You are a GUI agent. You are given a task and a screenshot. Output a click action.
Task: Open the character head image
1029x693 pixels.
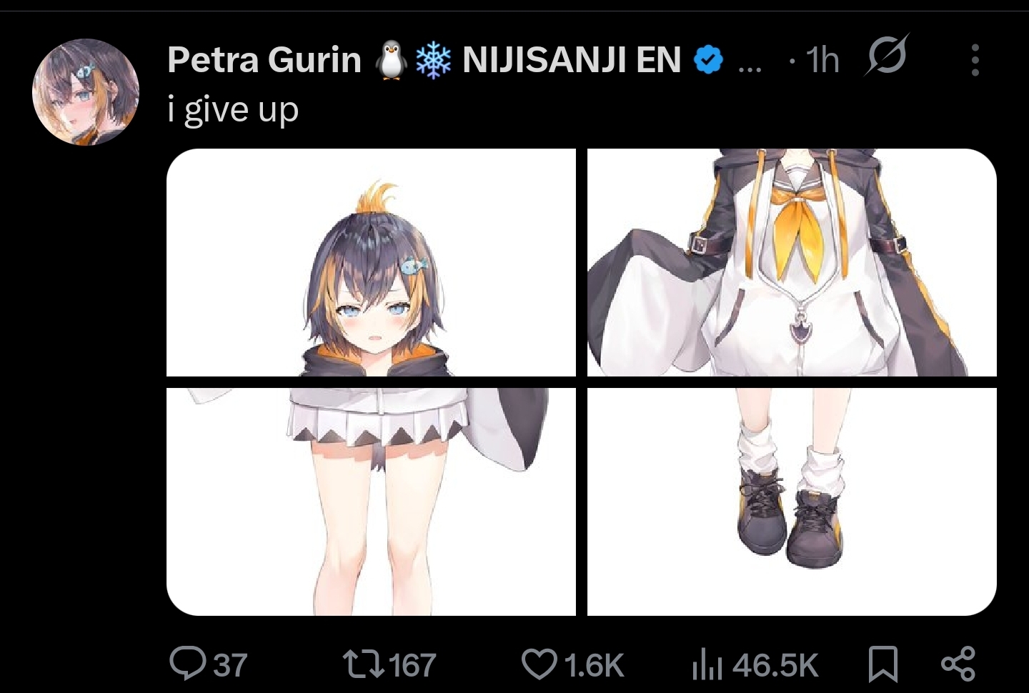pos(371,262)
